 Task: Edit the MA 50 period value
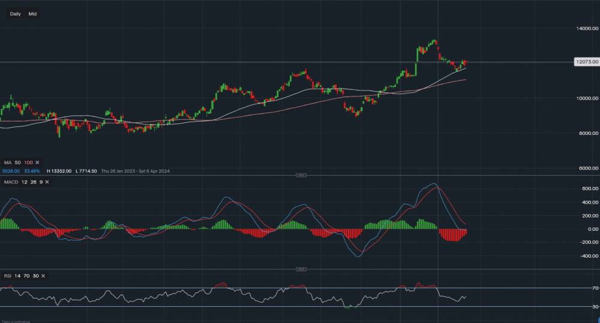[17, 162]
